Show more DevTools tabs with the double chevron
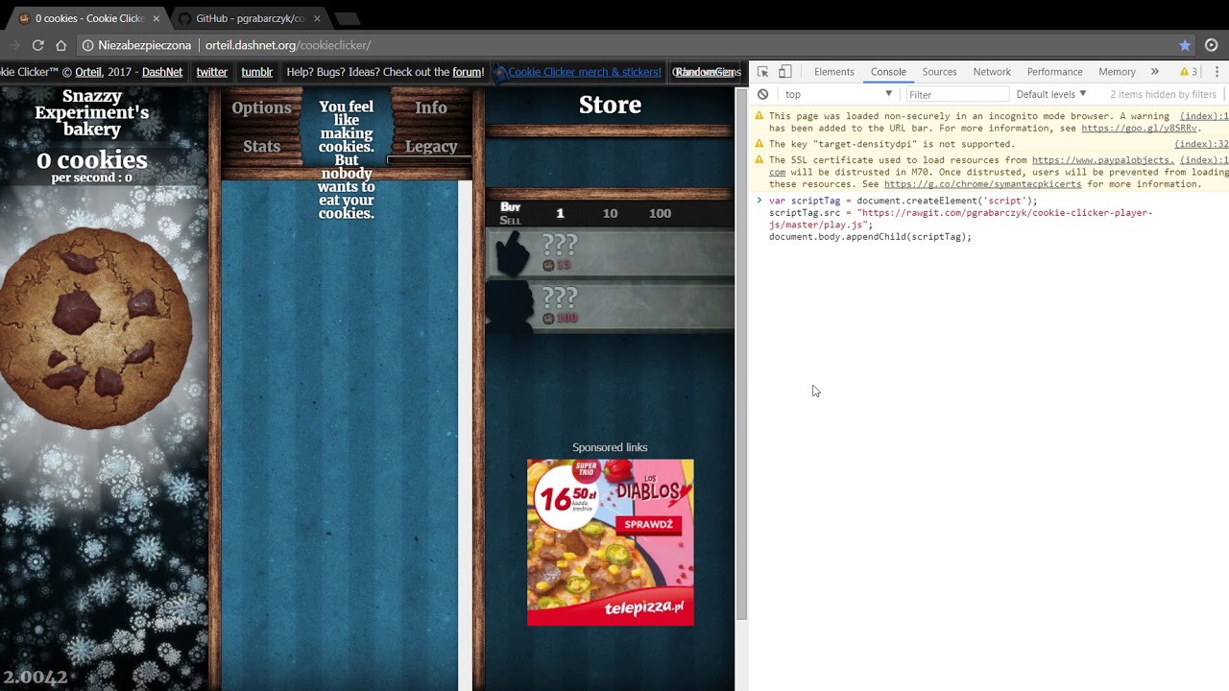1229x691 pixels. tap(1154, 72)
